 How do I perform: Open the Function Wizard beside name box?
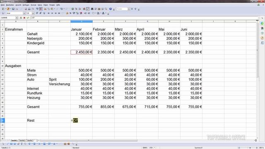[21, 18]
